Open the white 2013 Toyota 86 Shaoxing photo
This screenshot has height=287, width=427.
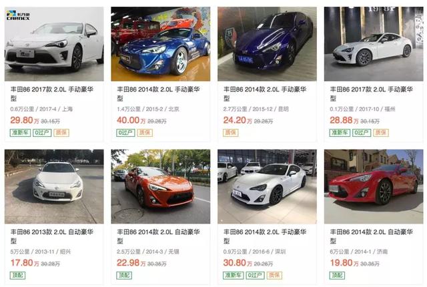click(54, 186)
